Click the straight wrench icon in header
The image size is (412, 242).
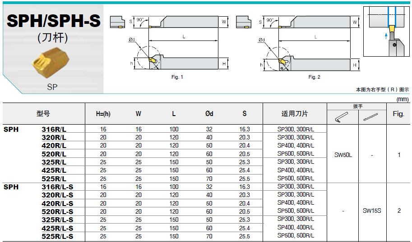point(371,117)
